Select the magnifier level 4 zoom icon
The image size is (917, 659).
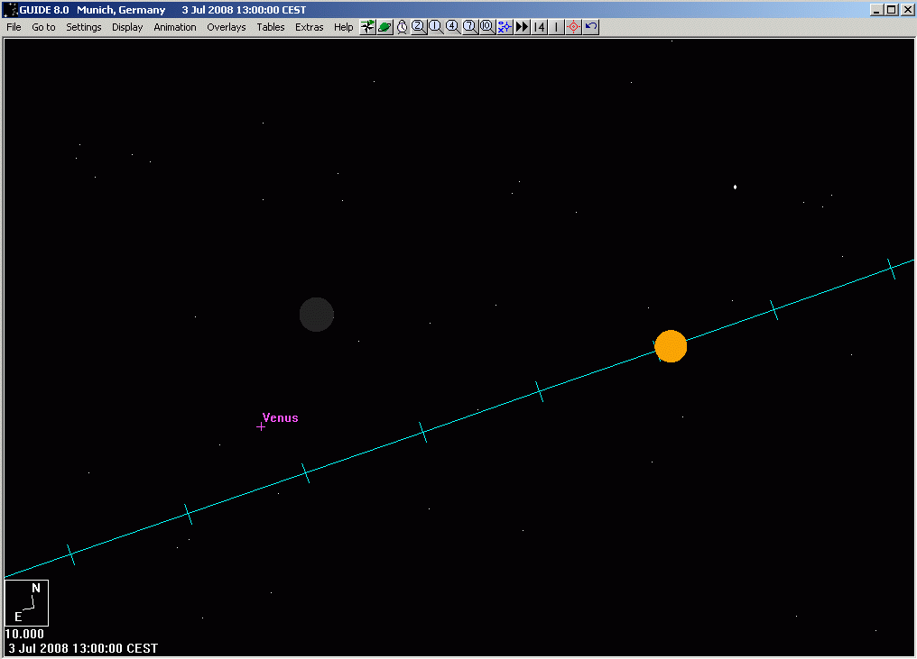point(453,27)
